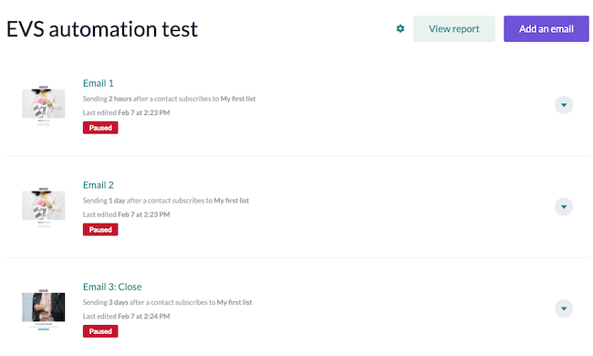This screenshot has height=356, width=593.
Task: Click the Paused badge under Email 1
Action: (100, 128)
